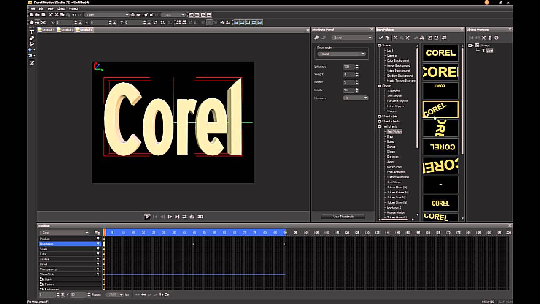Screen dimensions: 540x304
Task: Click the Object Manager delete X icon
Action: (x=484, y=38)
